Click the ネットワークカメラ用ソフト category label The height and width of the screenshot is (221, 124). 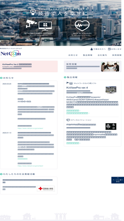click(x=85, y=83)
